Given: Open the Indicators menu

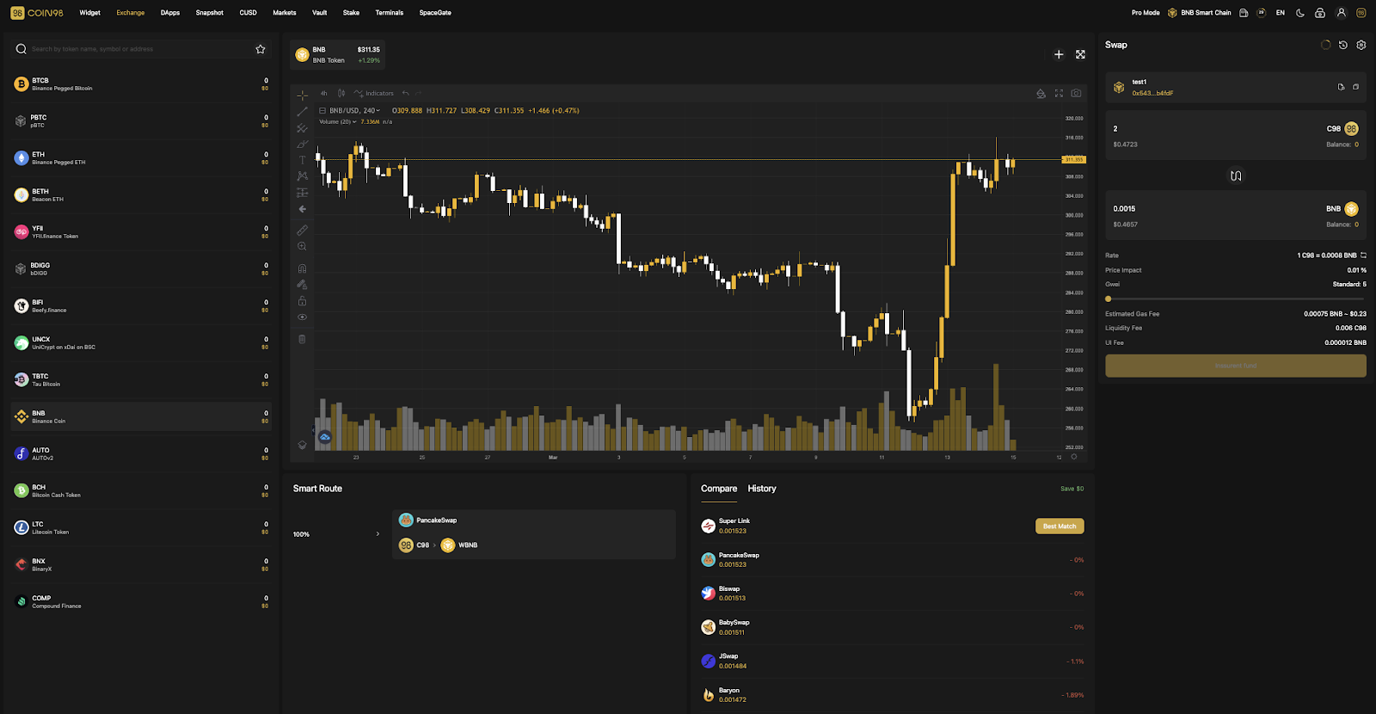Looking at the screenshot, I should pyautogui.click(x=374, y=93).
